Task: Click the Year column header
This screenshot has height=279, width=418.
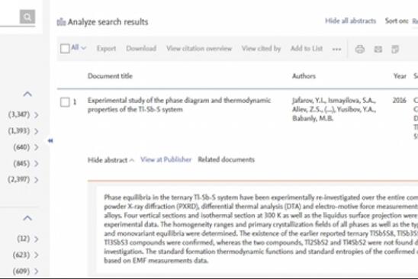Action: 400,76
